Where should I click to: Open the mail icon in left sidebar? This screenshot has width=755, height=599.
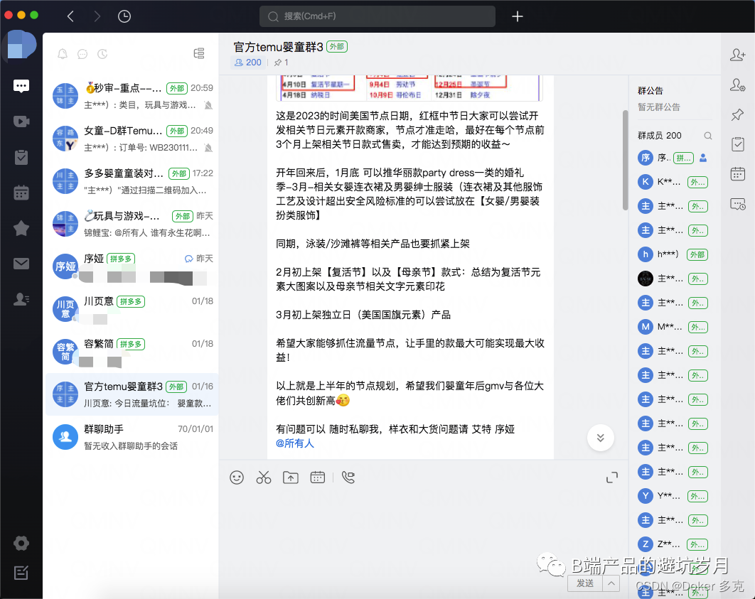click(x=21, y=264)
